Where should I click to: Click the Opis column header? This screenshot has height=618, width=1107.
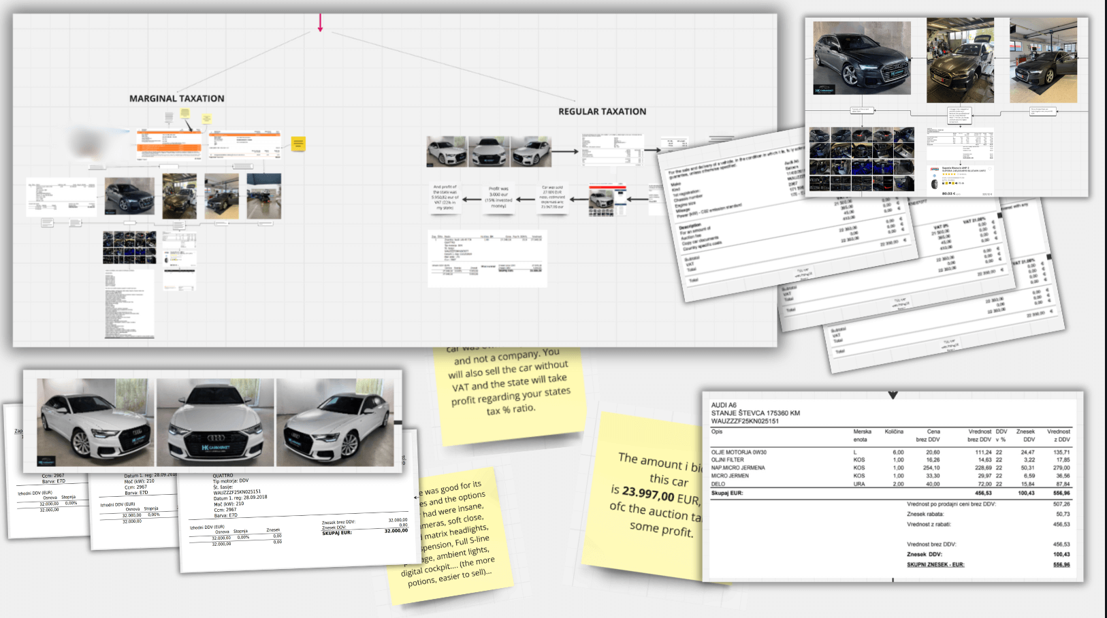717,432
